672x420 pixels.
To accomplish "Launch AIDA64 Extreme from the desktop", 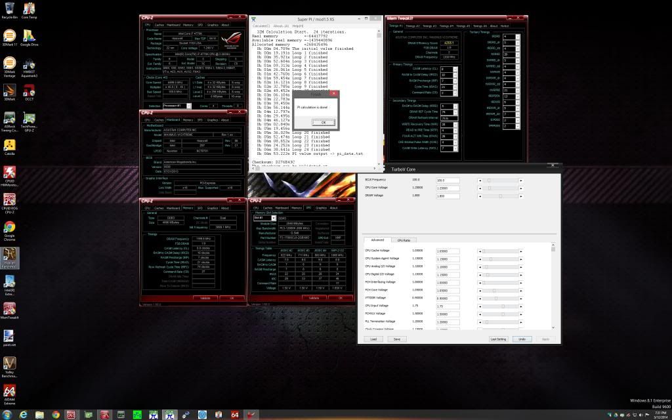I will click(x=9, y=395).
